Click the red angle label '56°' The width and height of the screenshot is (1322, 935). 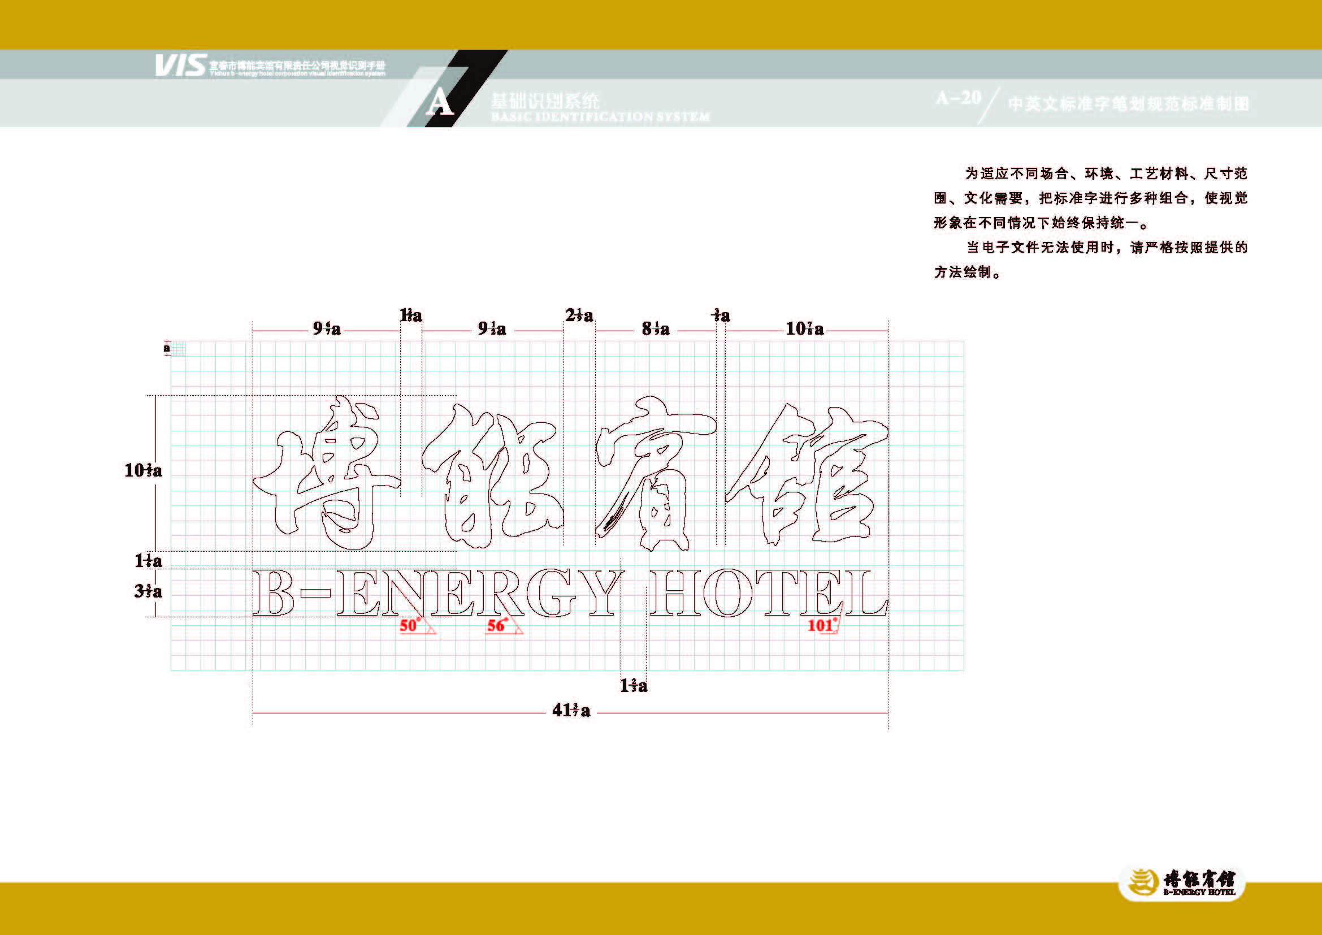[497, 625]
